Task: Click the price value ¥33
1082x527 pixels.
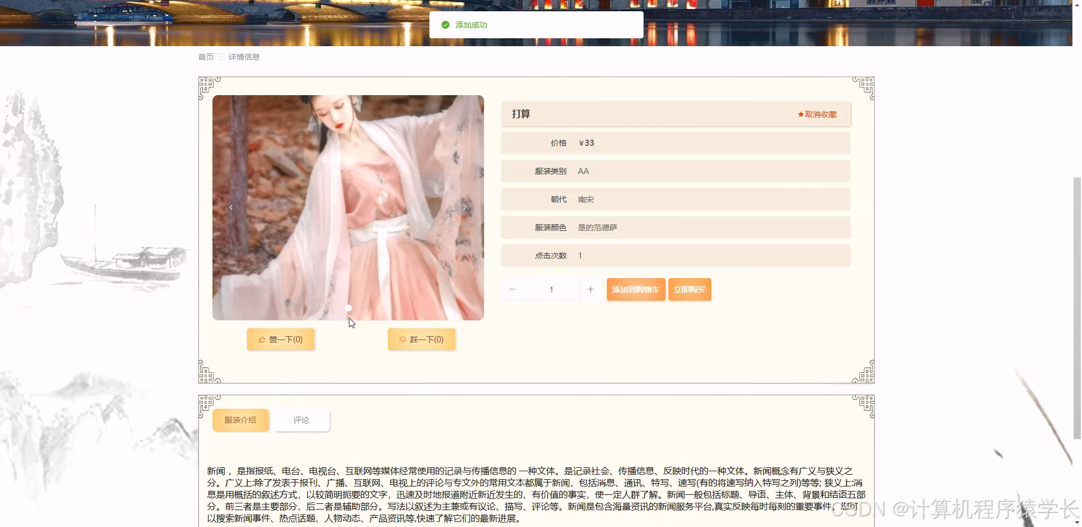Action: (586, 143)
